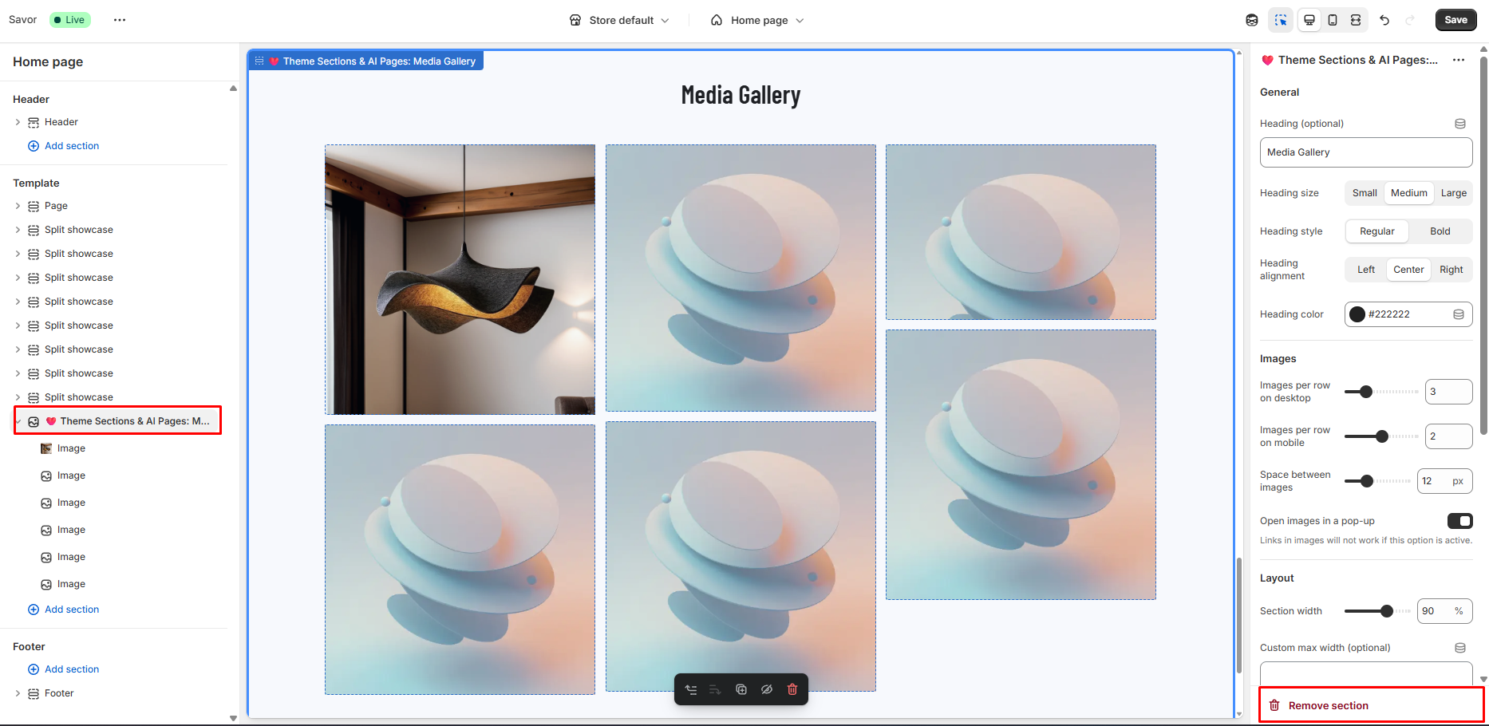Click the Footer section icon in sidebar

[34, 693]
